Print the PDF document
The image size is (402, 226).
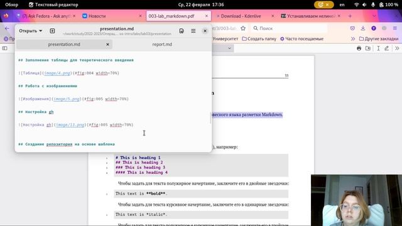[359, 48]
